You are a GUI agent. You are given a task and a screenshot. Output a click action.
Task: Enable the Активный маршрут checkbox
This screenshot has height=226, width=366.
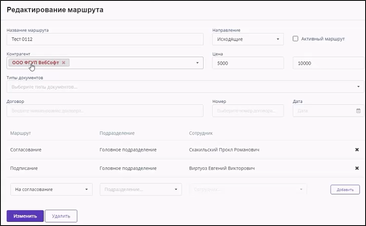tap(295, 39)
